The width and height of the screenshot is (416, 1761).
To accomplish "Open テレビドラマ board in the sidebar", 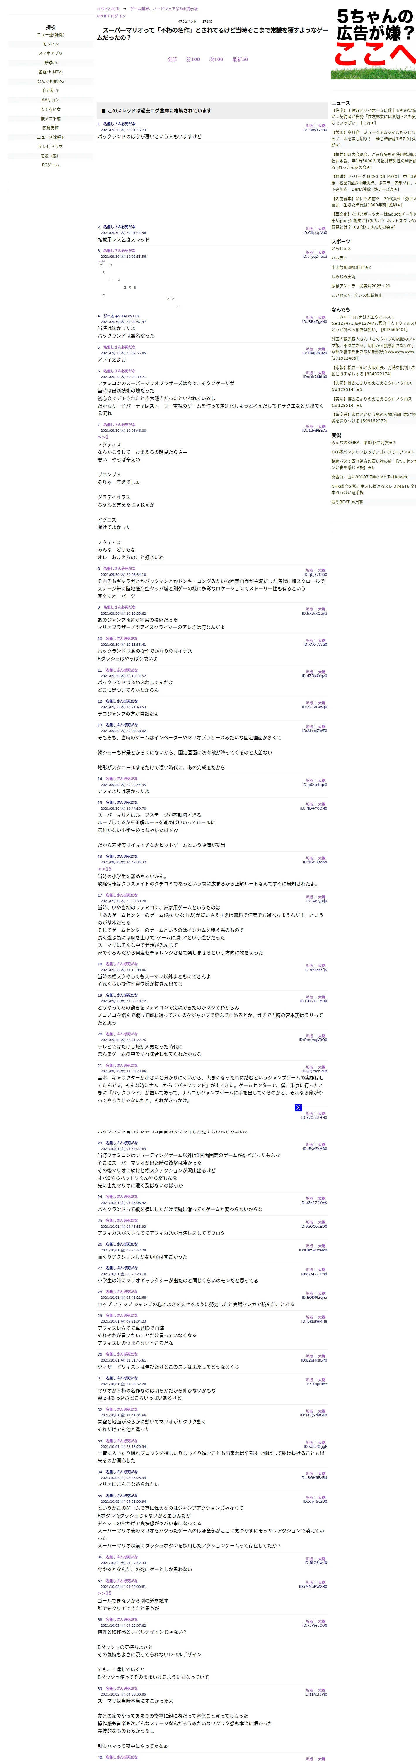I will click(x=50, y=146).
